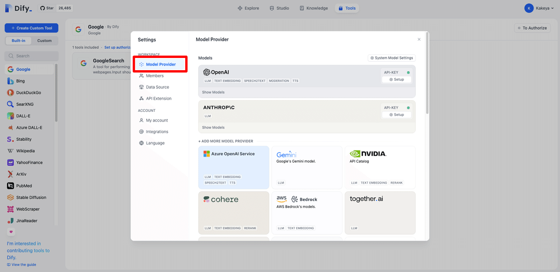Select the DuckDuckGo tool icon
The height and width of the screenshot is (272, 560).
point(10,93)
